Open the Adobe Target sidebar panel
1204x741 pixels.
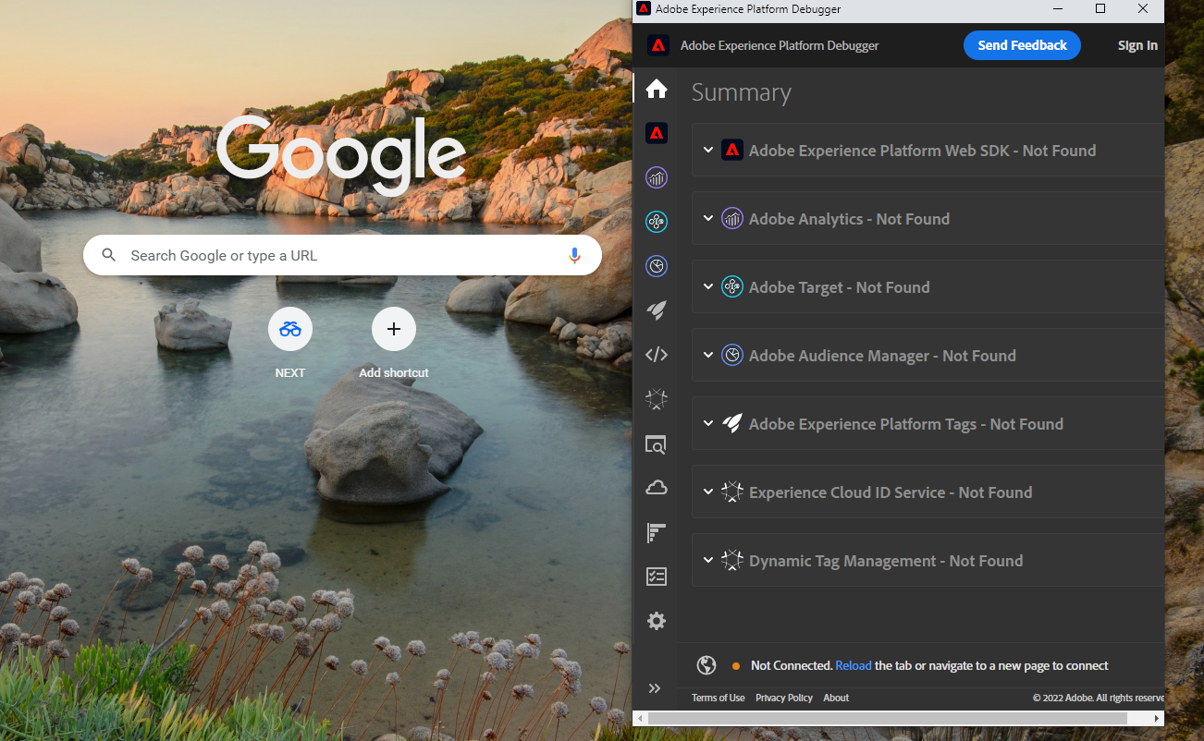tap(657, 222)
